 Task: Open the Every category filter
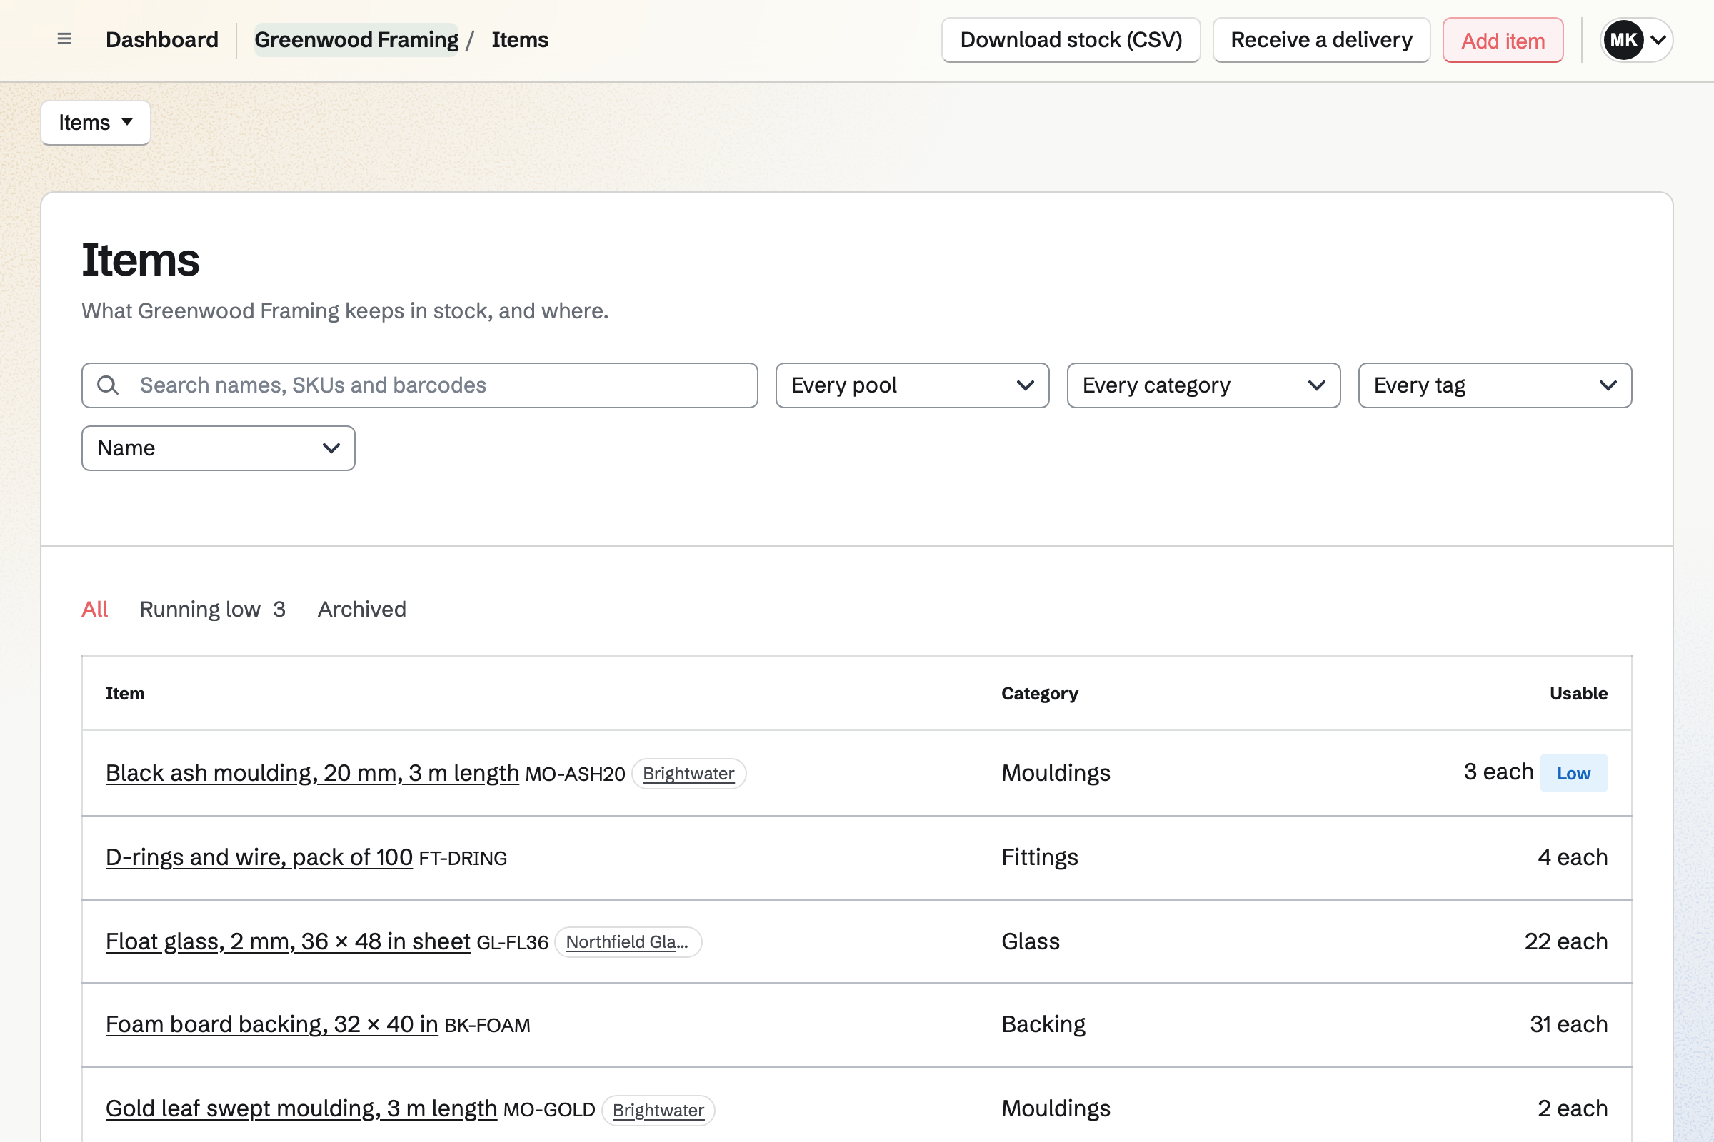point(1203,385)
